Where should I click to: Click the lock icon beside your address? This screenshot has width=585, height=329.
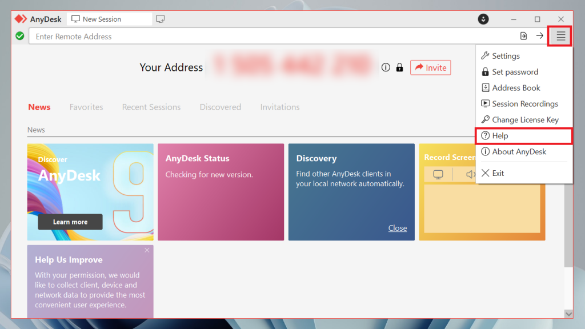click(x=399, y=67)
